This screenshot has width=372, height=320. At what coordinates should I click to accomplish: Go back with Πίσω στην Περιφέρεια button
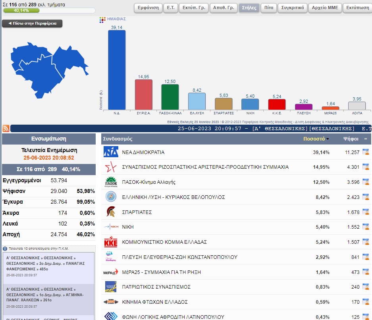[x=32, y=23]
